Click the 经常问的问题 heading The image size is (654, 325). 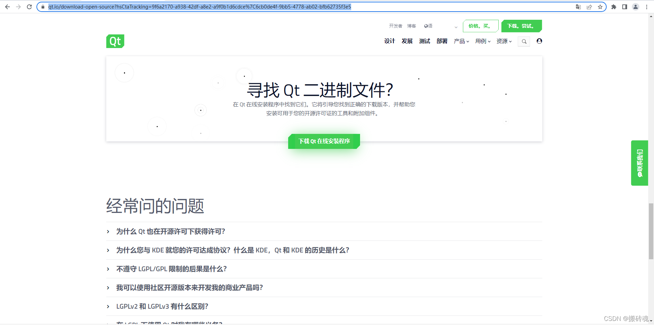(155, 206)
